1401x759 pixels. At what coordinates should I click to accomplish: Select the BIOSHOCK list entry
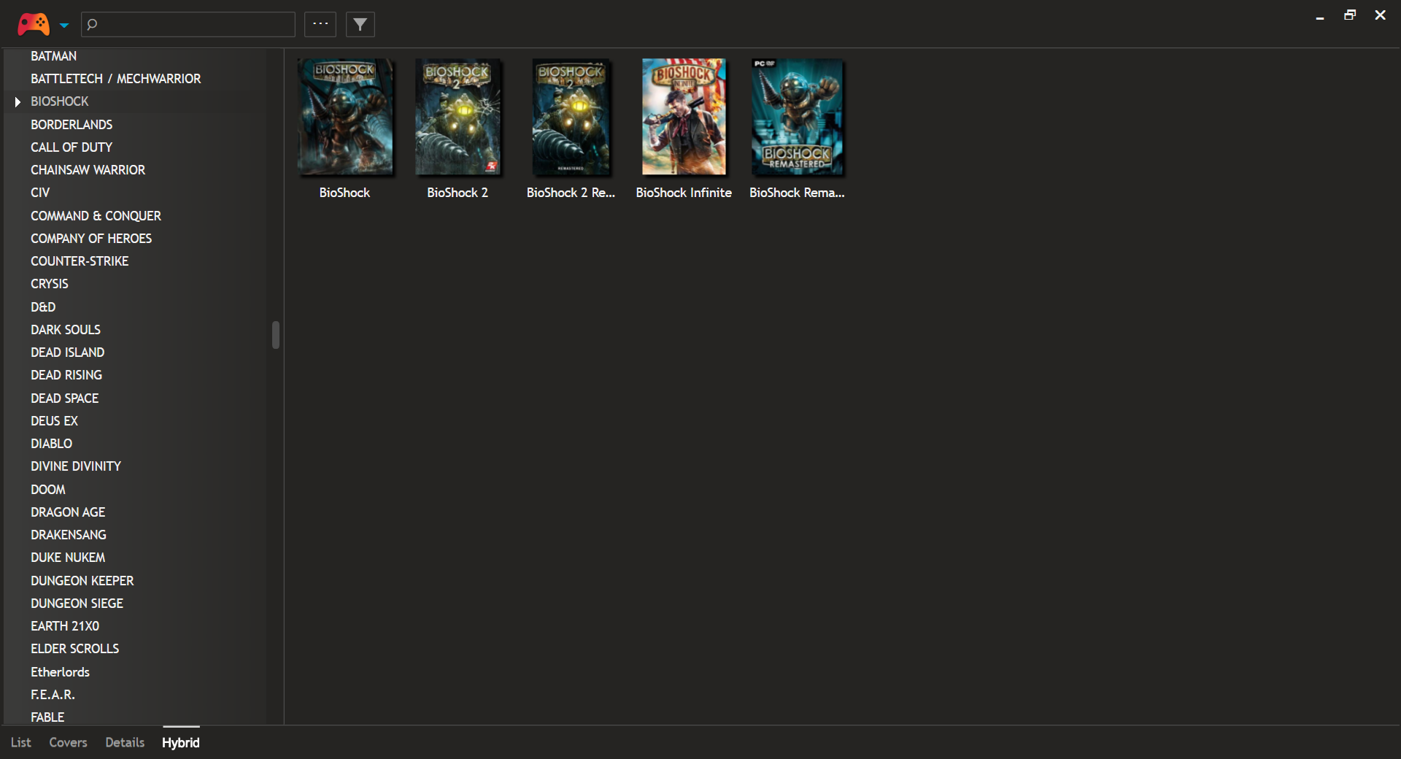[59, 101]
